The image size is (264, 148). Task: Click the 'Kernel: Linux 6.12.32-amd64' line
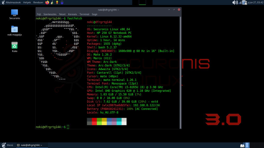point(109,37)
